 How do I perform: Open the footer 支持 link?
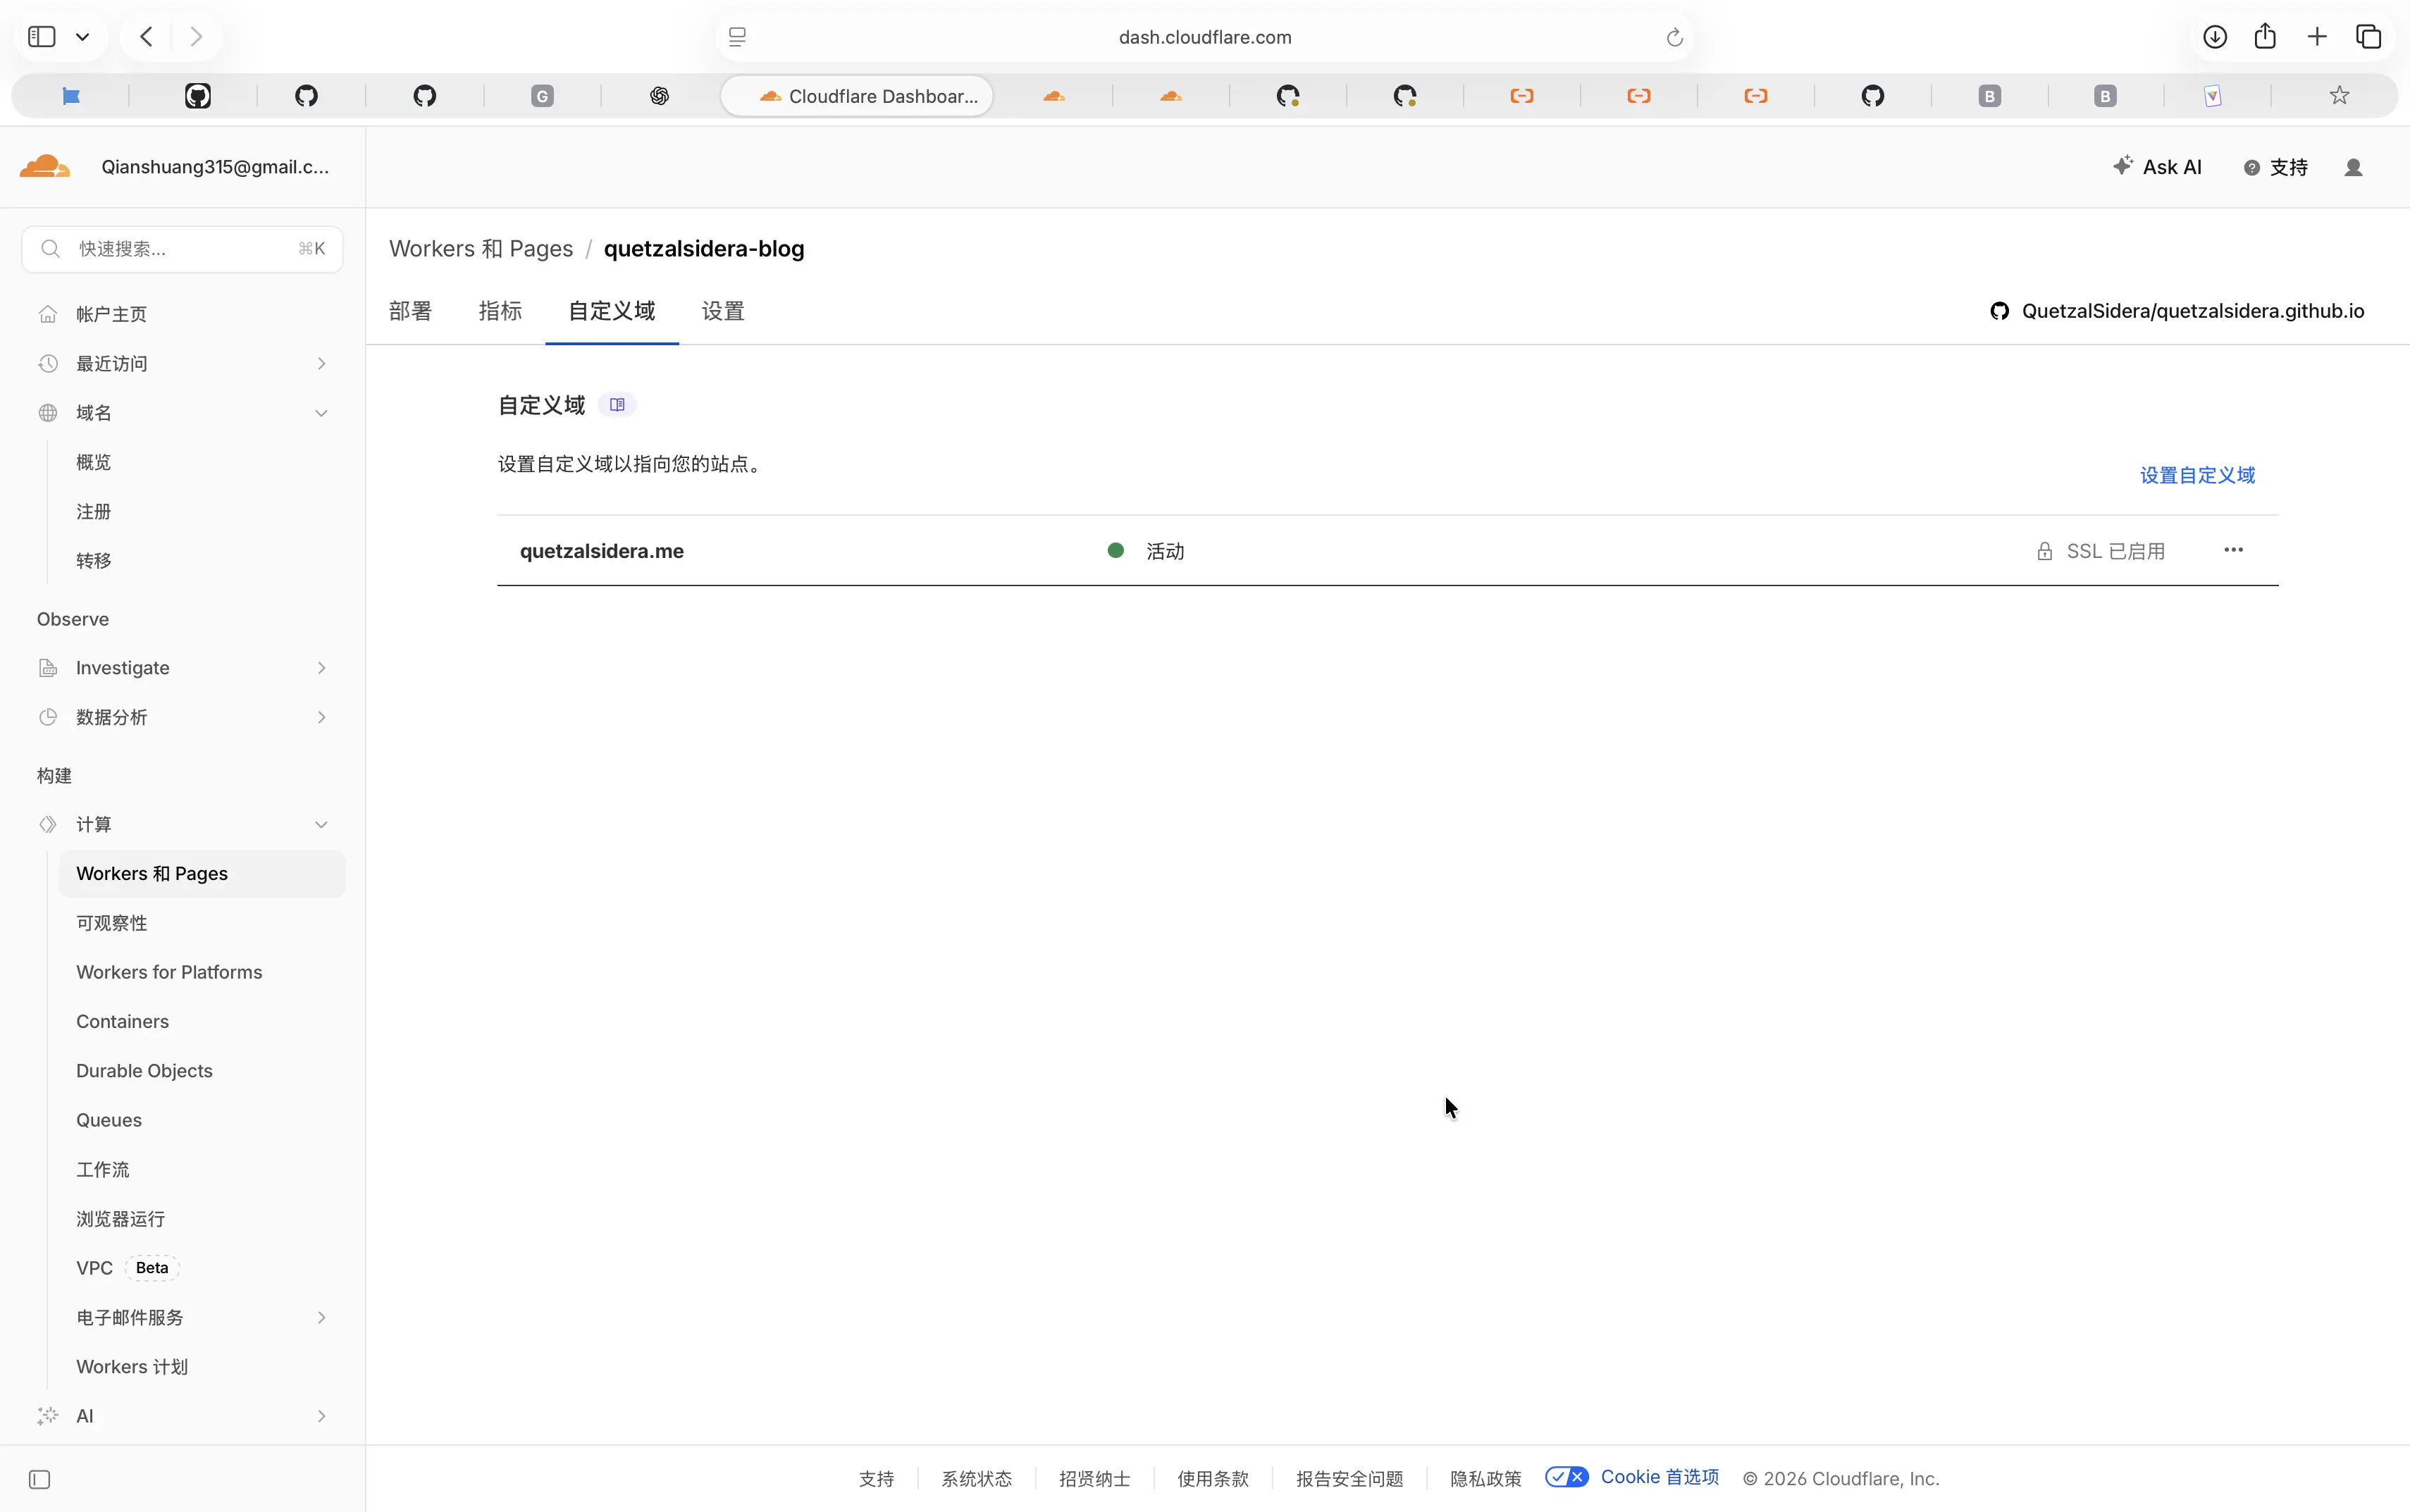(876, 1478)
